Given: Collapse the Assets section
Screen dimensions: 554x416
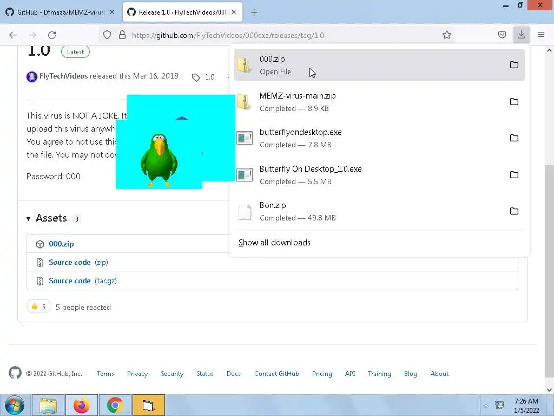Looking at the screenshot, I should (28, 219).
